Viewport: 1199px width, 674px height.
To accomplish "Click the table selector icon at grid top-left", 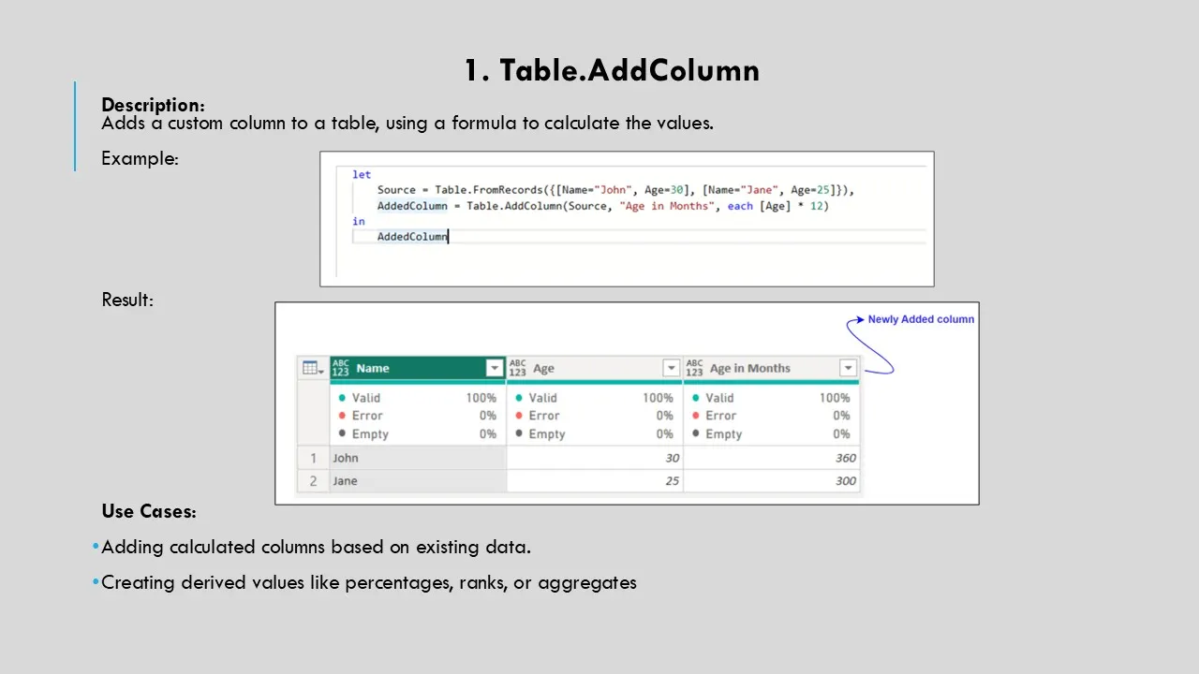I will pyautogui.click(x=311, y=367).
